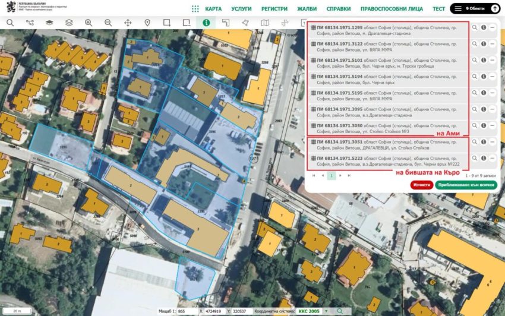This screenshot has width=505, height=316.
Task: Zoom to parcel 68134.1971.1295 with its magnifier
Action: (x=475, y=28)
